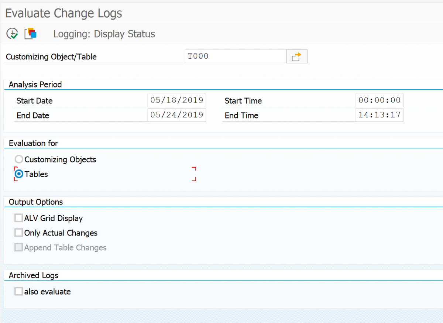443x323 pixels.
Task: Click the Get Variant icon
Action: (x=31, y=34)
